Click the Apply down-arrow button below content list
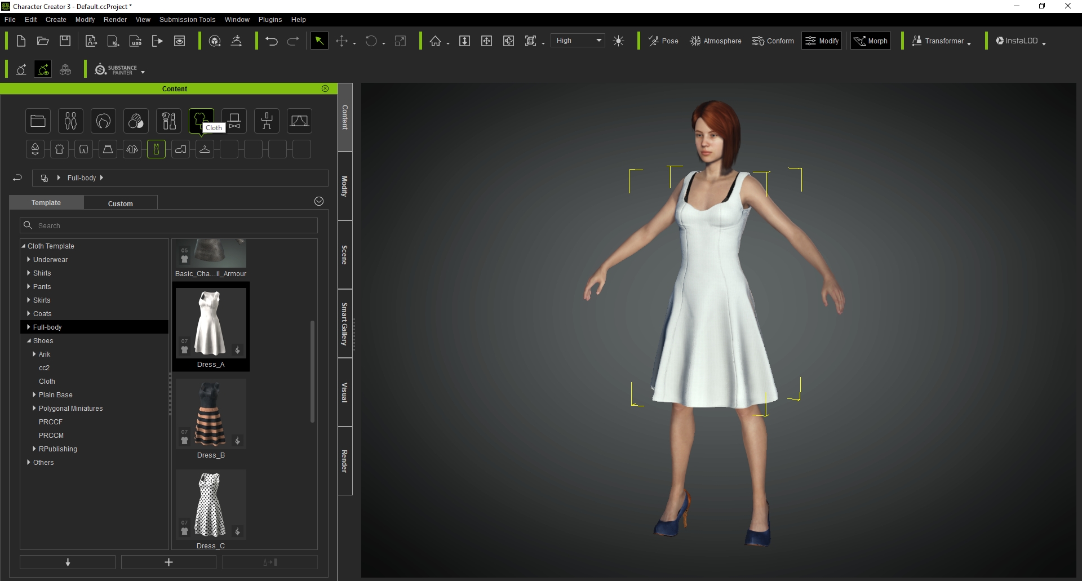 (x=68, y=562)
